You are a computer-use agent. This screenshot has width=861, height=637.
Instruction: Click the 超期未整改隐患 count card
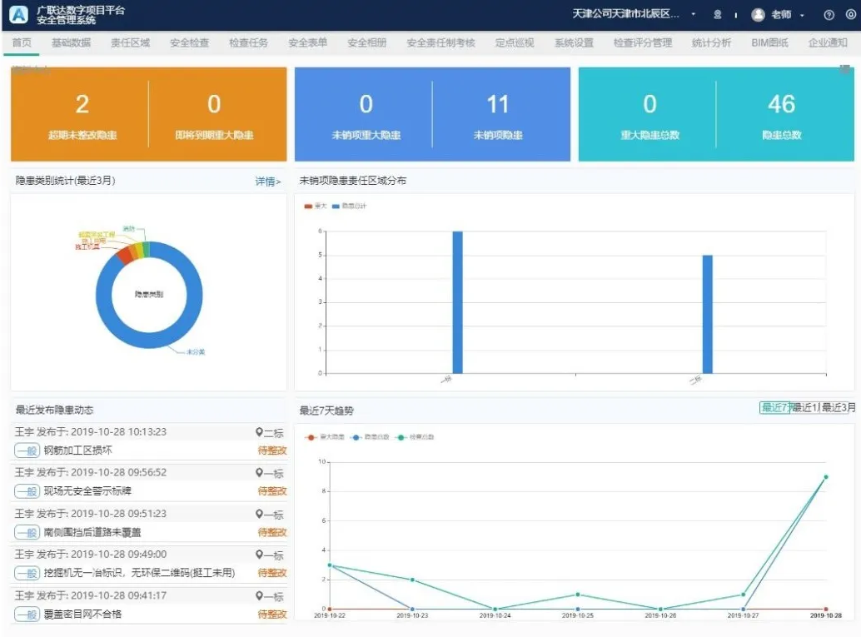coord(82,115)
